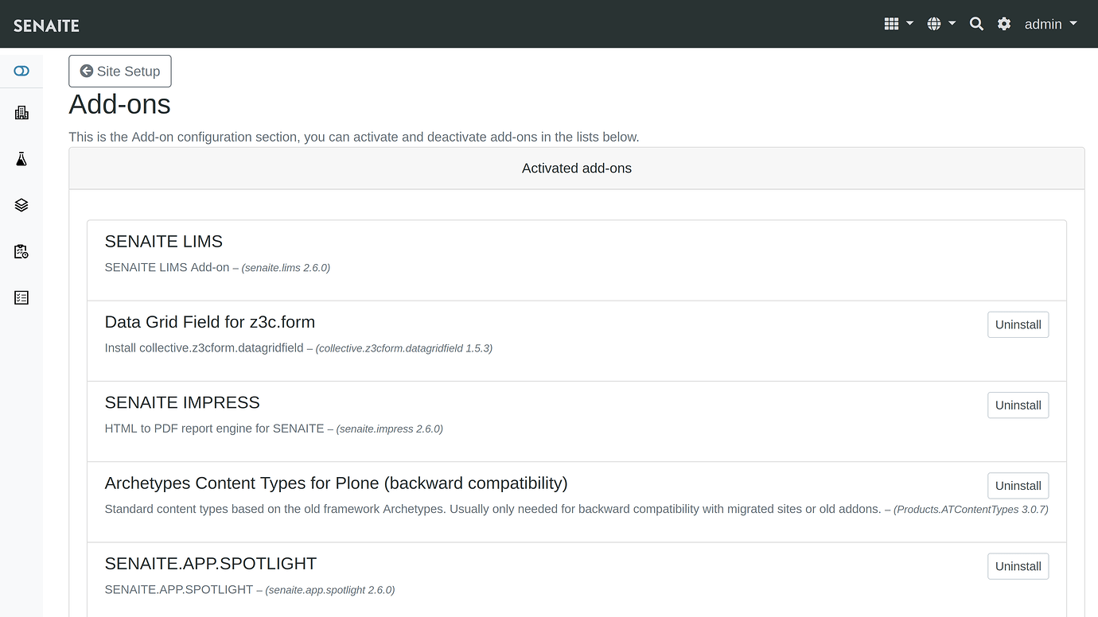Open Clients via the building icon
1098x617 pixels.
tap(21, 111)
